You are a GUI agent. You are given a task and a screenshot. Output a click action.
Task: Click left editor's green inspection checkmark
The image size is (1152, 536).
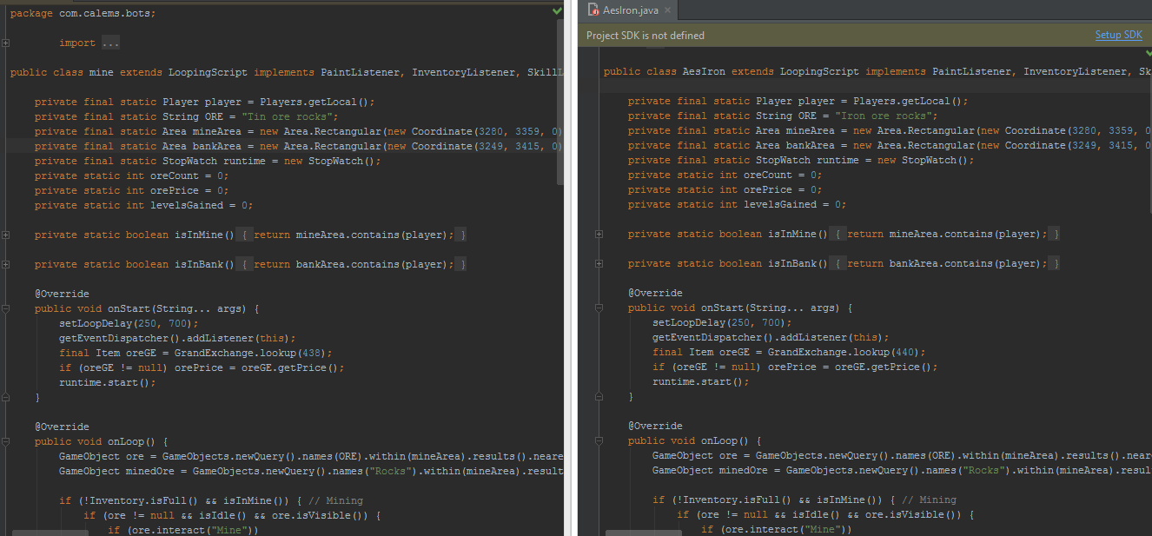(x=557, y=11)
